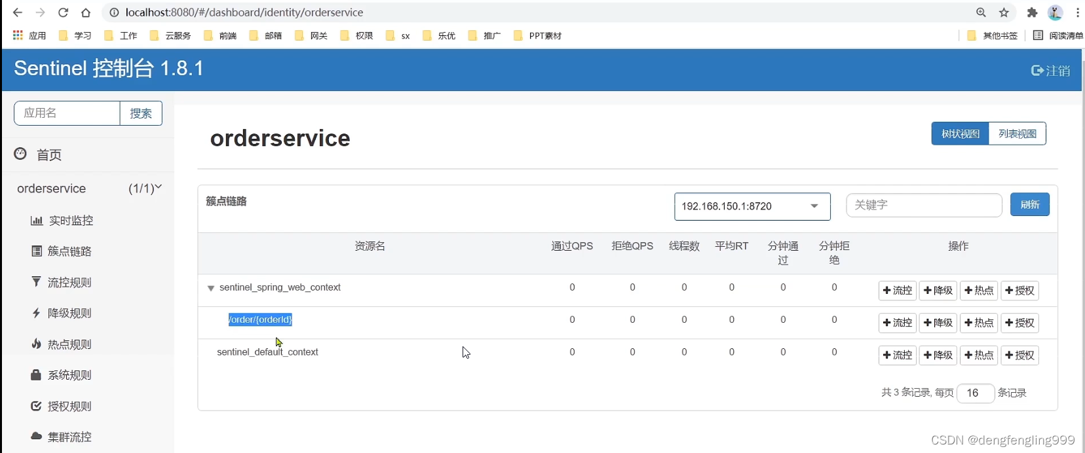Click the 关键字 keyword search field
Viewport: 1085px width, 453px height.
(924, 205)
